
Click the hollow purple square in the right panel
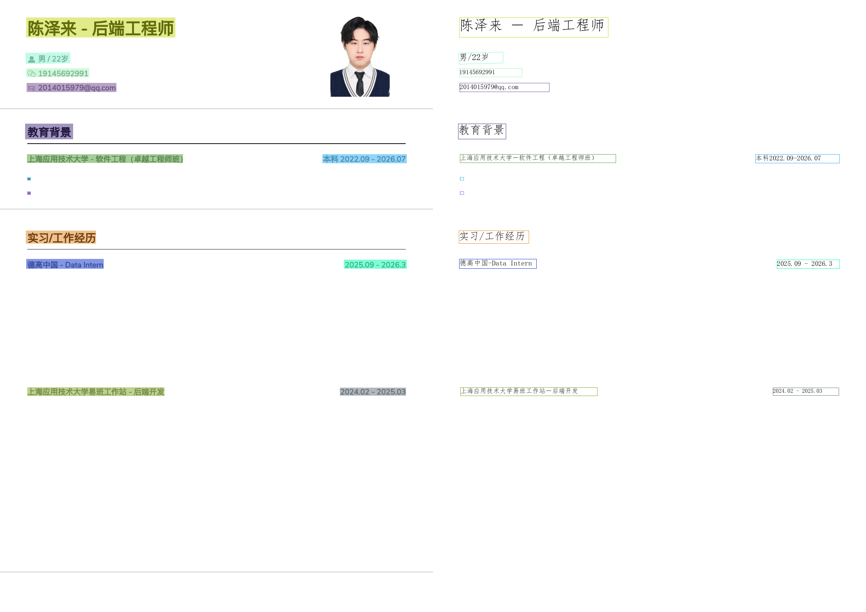462,193
